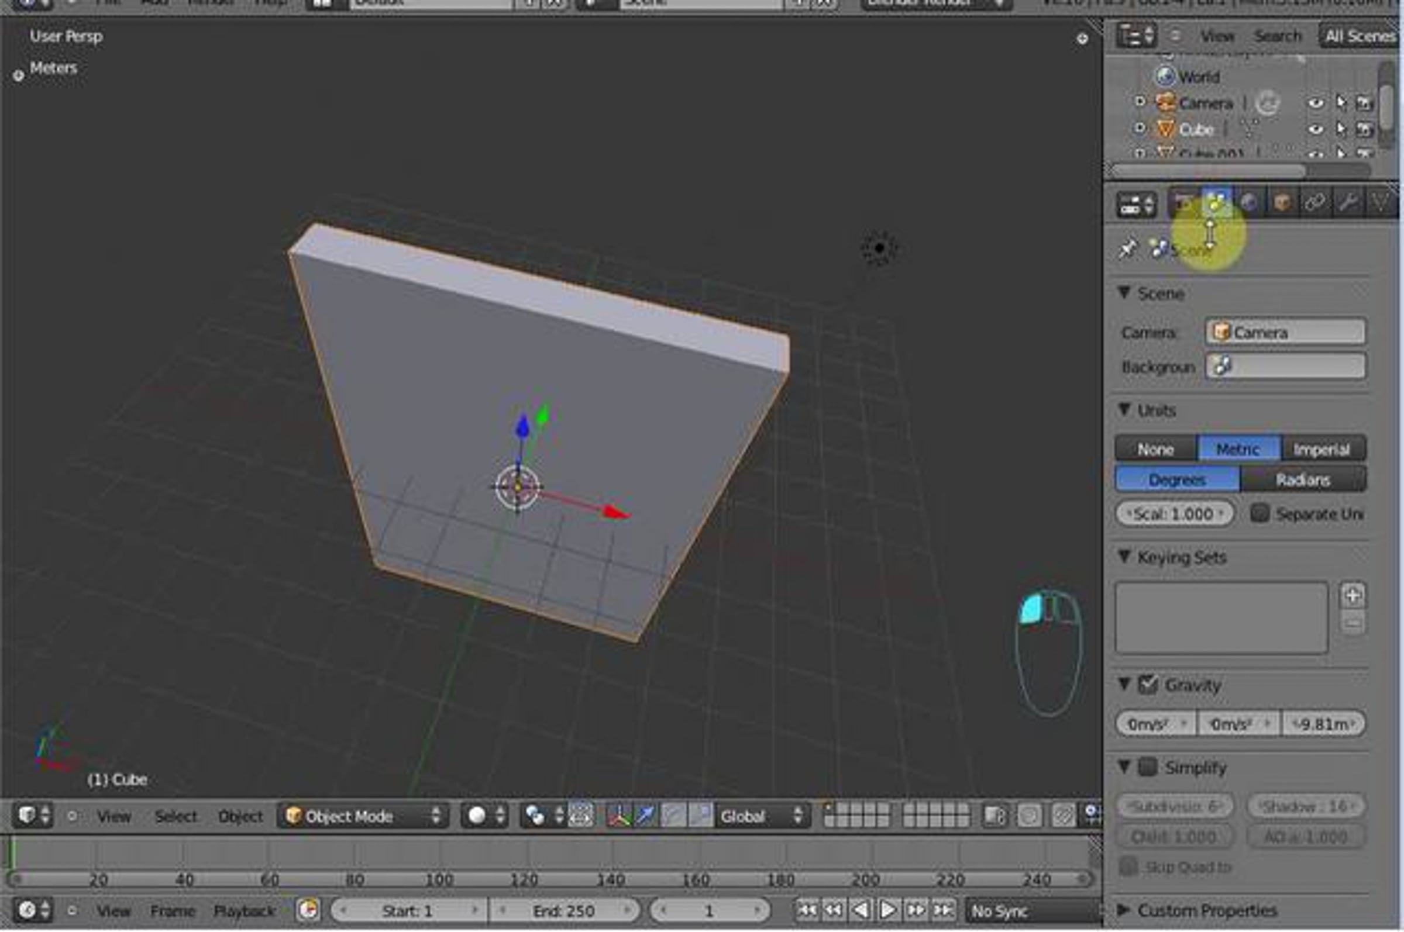Open the Outliner editor type selector
This screenshot has width=1404, height=932.
coord(1136,36)
